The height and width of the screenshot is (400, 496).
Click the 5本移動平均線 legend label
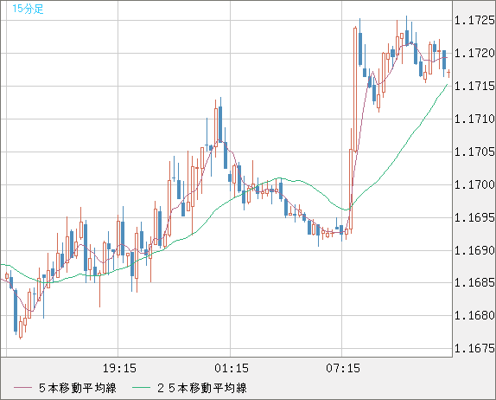pos(78,388)
